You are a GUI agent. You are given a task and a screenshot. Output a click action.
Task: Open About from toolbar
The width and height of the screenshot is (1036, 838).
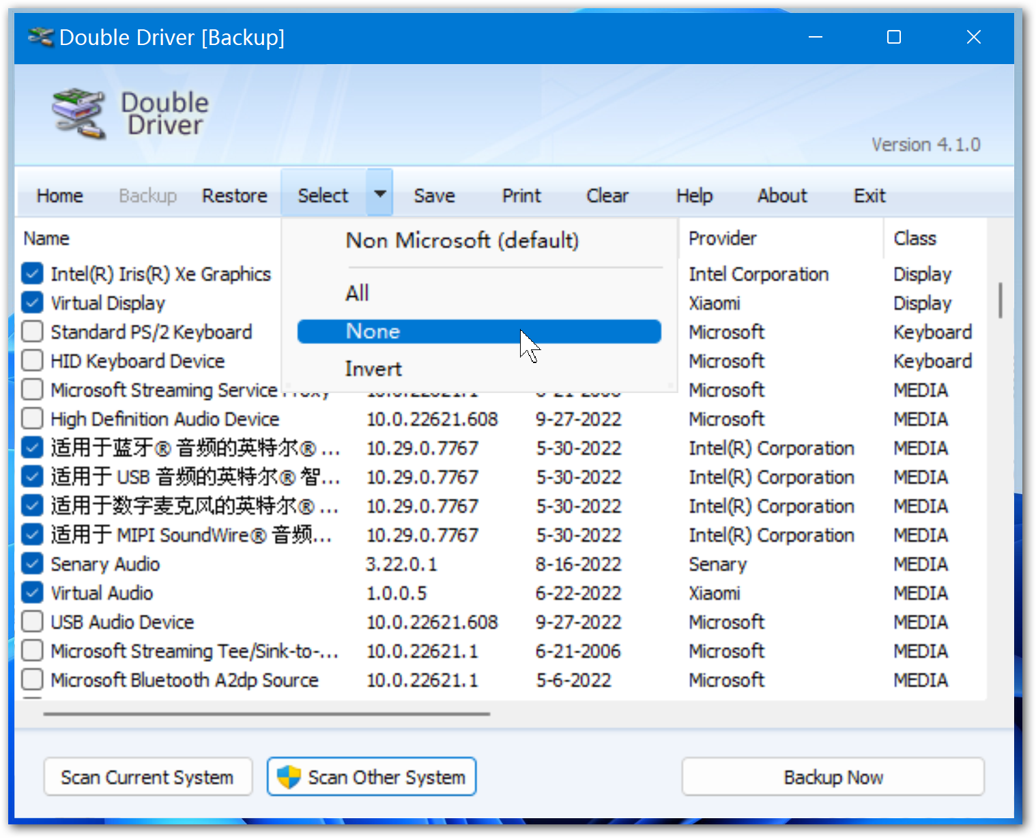[782, 196]
